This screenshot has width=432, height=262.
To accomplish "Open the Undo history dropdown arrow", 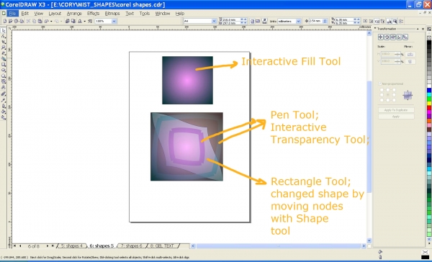I will pos(51,21).
